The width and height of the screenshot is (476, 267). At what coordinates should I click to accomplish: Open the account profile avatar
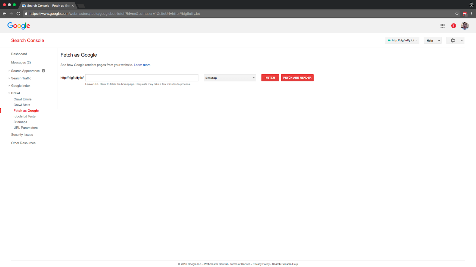(x=465, y=26)
